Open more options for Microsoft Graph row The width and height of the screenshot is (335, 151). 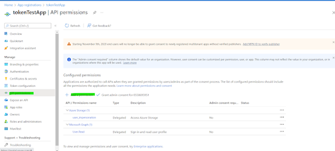tap(282, 124)
